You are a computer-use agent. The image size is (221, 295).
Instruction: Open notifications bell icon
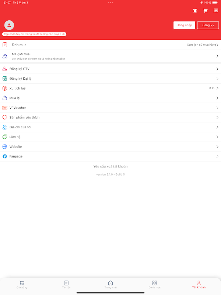point(195,11)
